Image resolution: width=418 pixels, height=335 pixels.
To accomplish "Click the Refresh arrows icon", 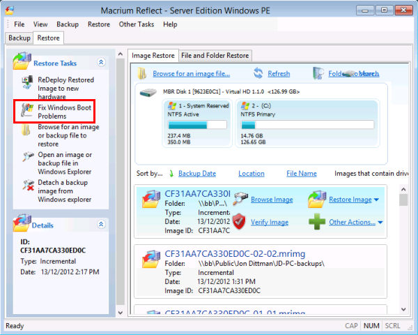I will (x=258, y=73).
